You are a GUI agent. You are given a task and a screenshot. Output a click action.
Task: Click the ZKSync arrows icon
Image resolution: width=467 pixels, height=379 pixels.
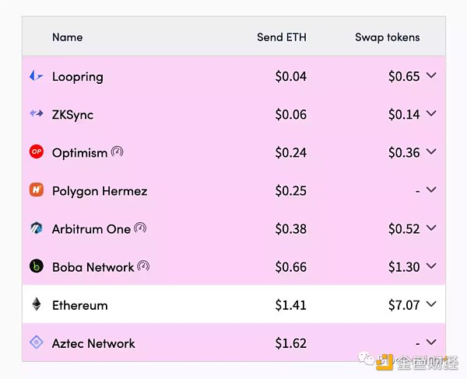click(36, 114)
